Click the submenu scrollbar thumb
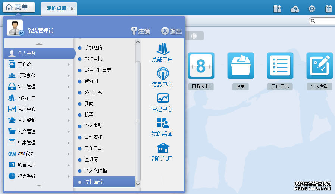This screenshot has height=194, width=335. pyautogui.click(x=138, y=121)
